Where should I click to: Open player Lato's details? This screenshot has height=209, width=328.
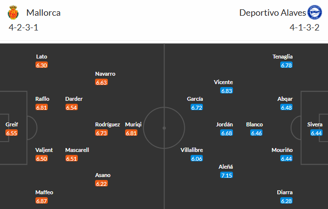41,57
